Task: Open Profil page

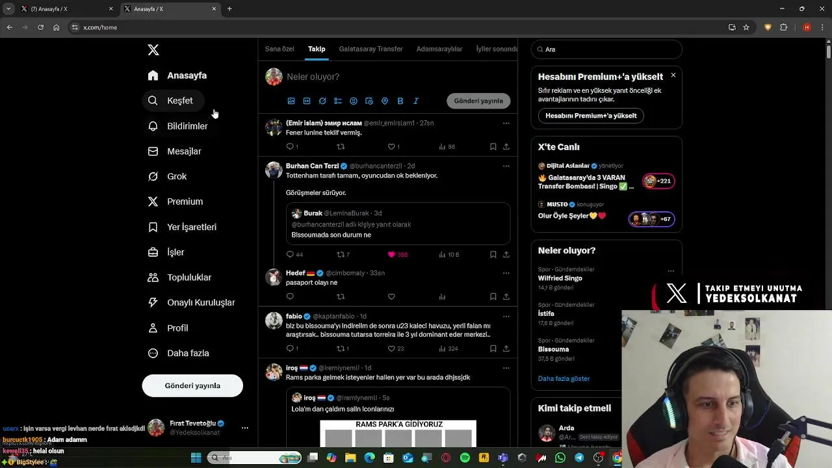Action: pyautogui.click(x=168, y=328)
